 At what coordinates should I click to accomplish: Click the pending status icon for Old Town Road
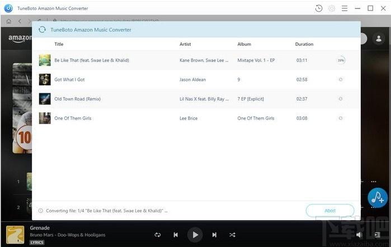341,99
